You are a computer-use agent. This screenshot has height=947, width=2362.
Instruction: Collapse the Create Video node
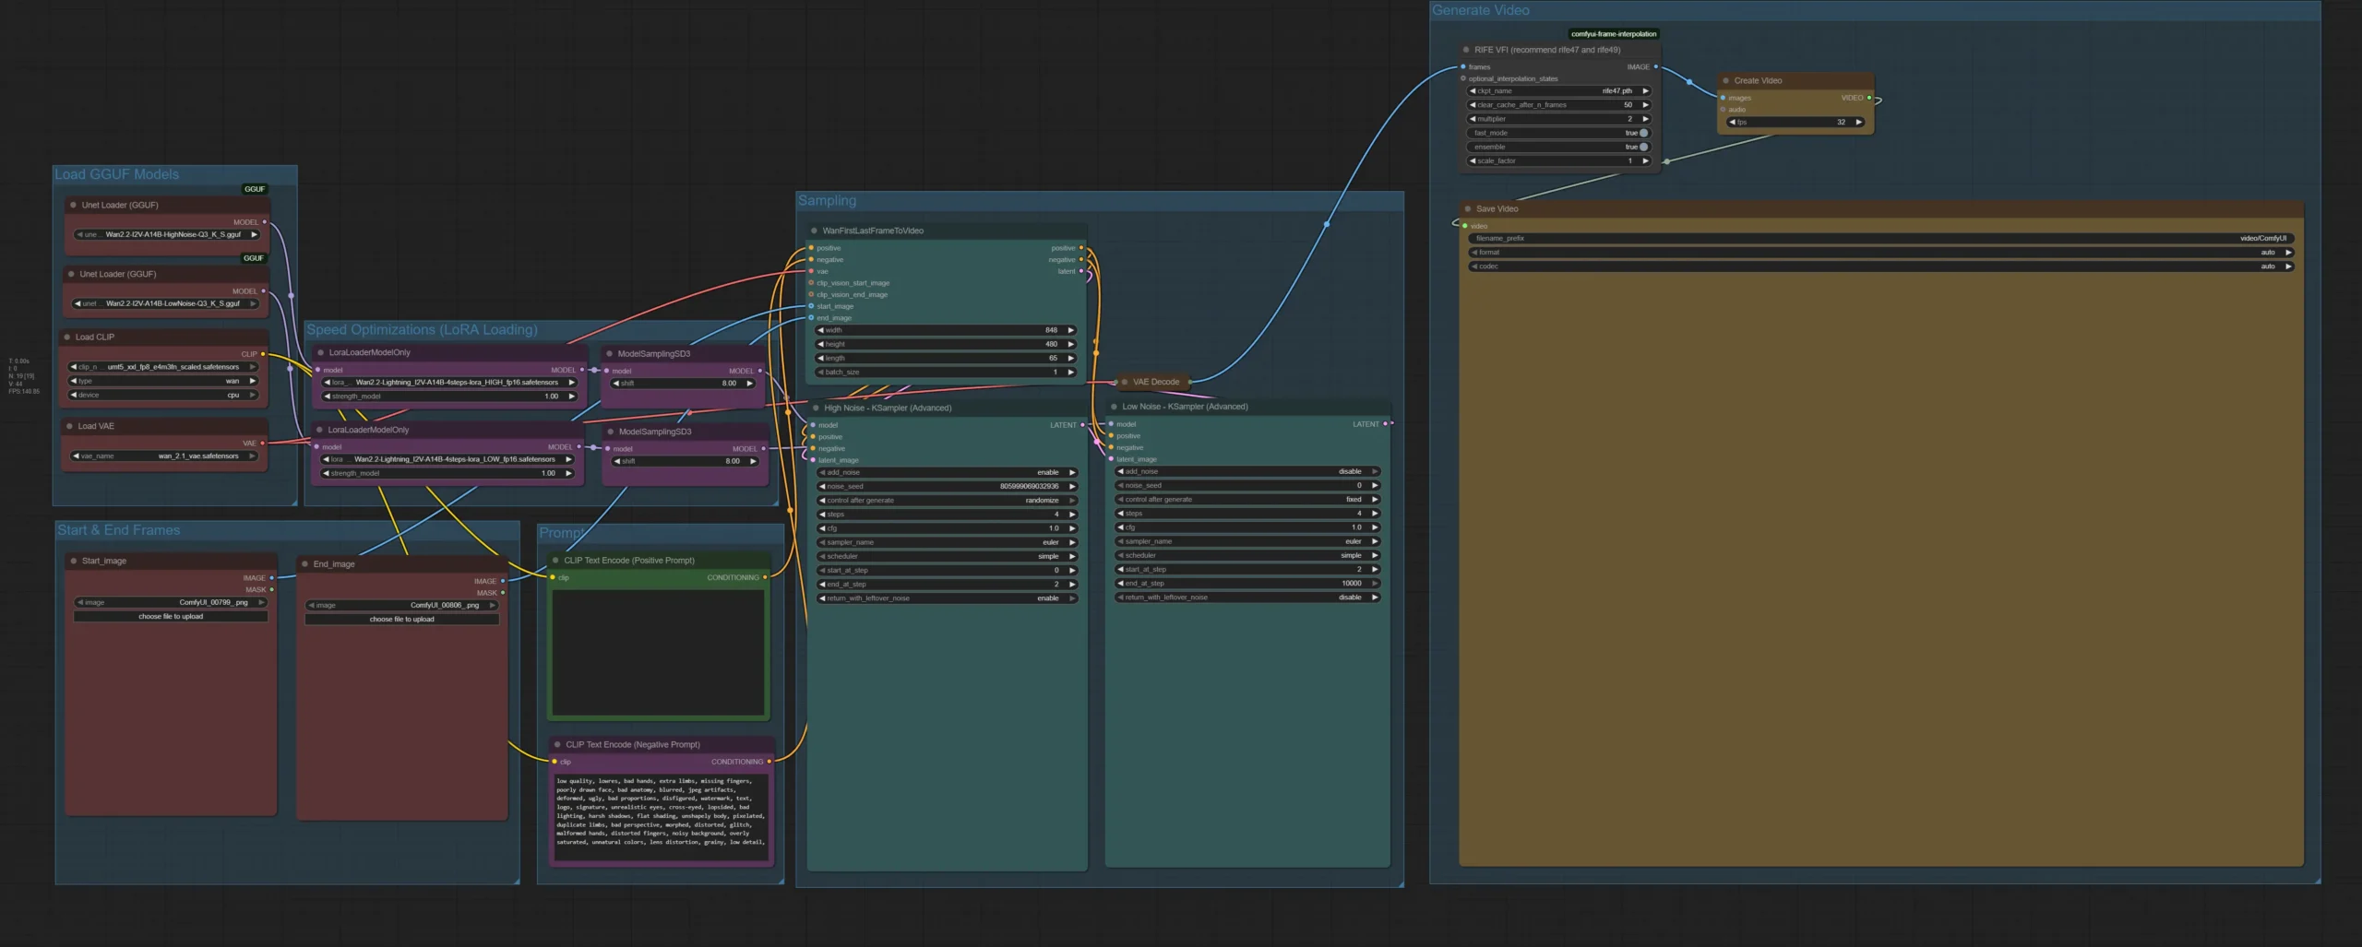coord(1725,80)
